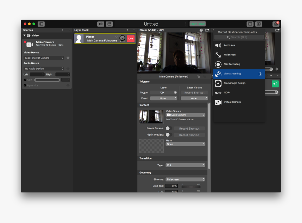Screen dimensions: 302x223
Task: Detach the output preview window icon
Action: 277,30
